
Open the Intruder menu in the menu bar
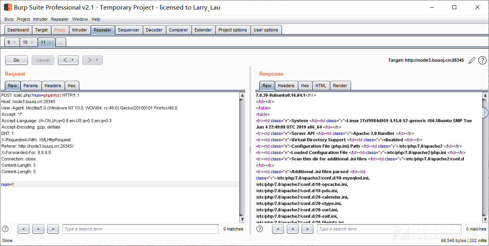click(x=40, y=19)
